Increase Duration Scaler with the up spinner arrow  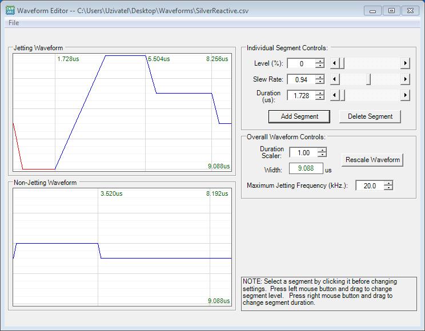pos(322,150)
